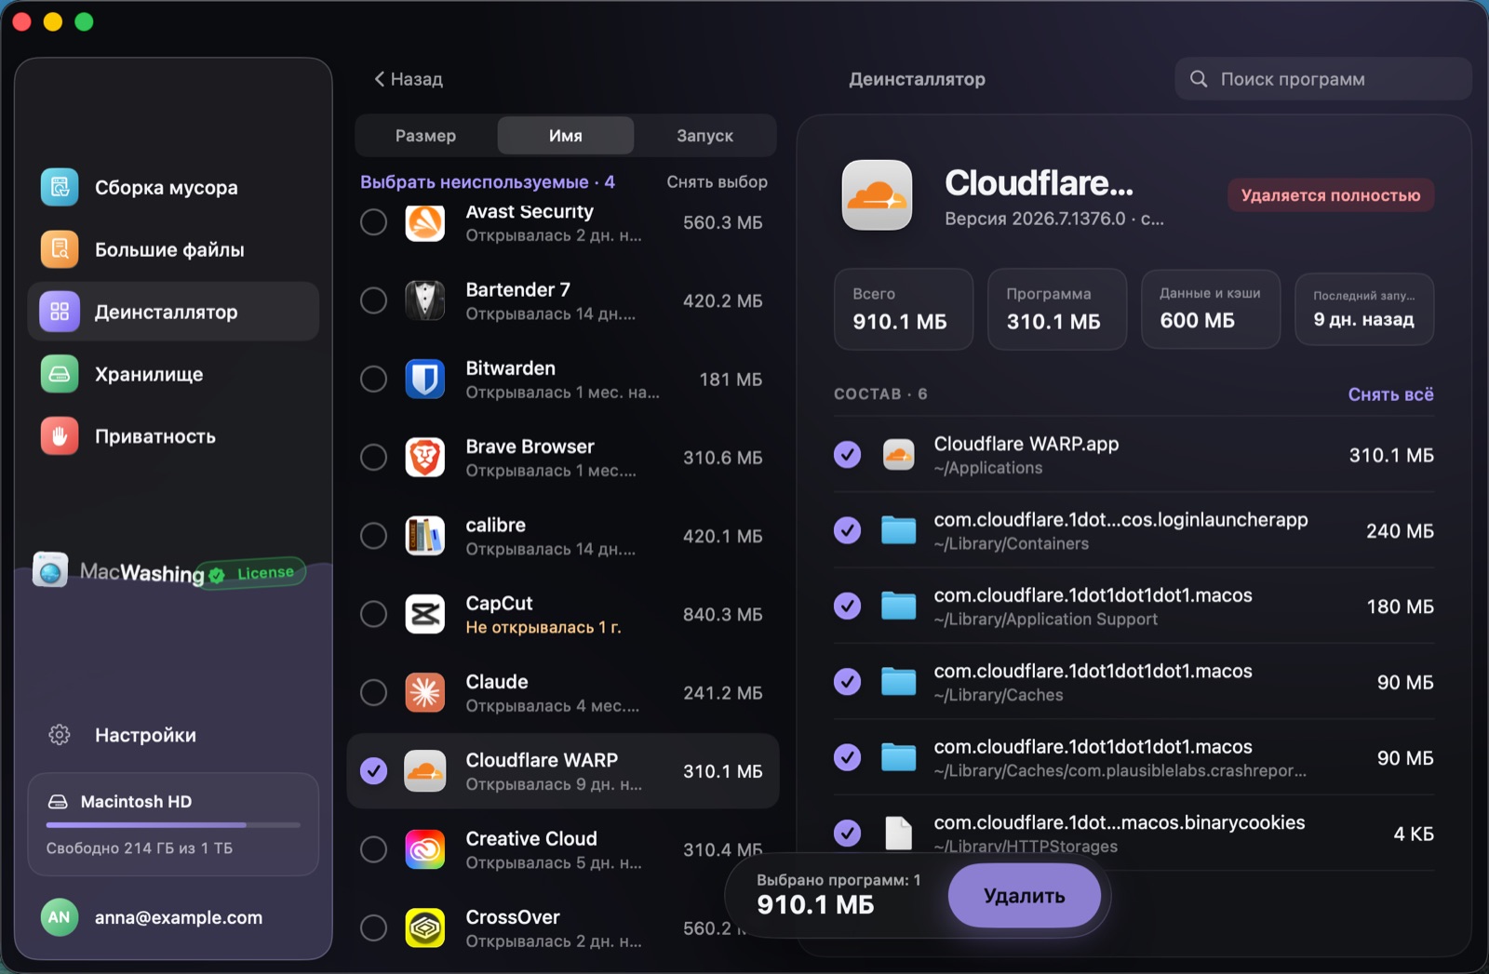Check the Bitwarden selection circle
Viewport: 1489px width, 974px height.
pos(374,379)
